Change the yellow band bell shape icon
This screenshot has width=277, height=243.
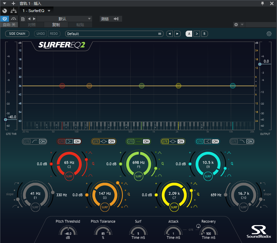coord(173,141)
